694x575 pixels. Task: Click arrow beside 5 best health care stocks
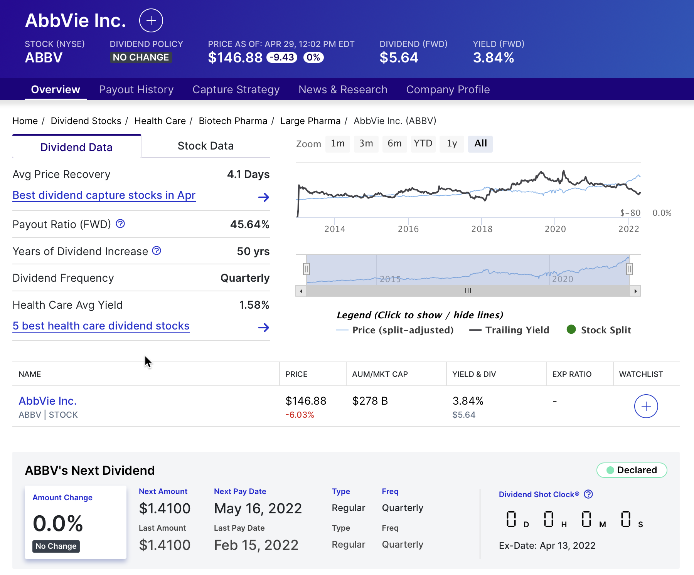tap(264, 328)
